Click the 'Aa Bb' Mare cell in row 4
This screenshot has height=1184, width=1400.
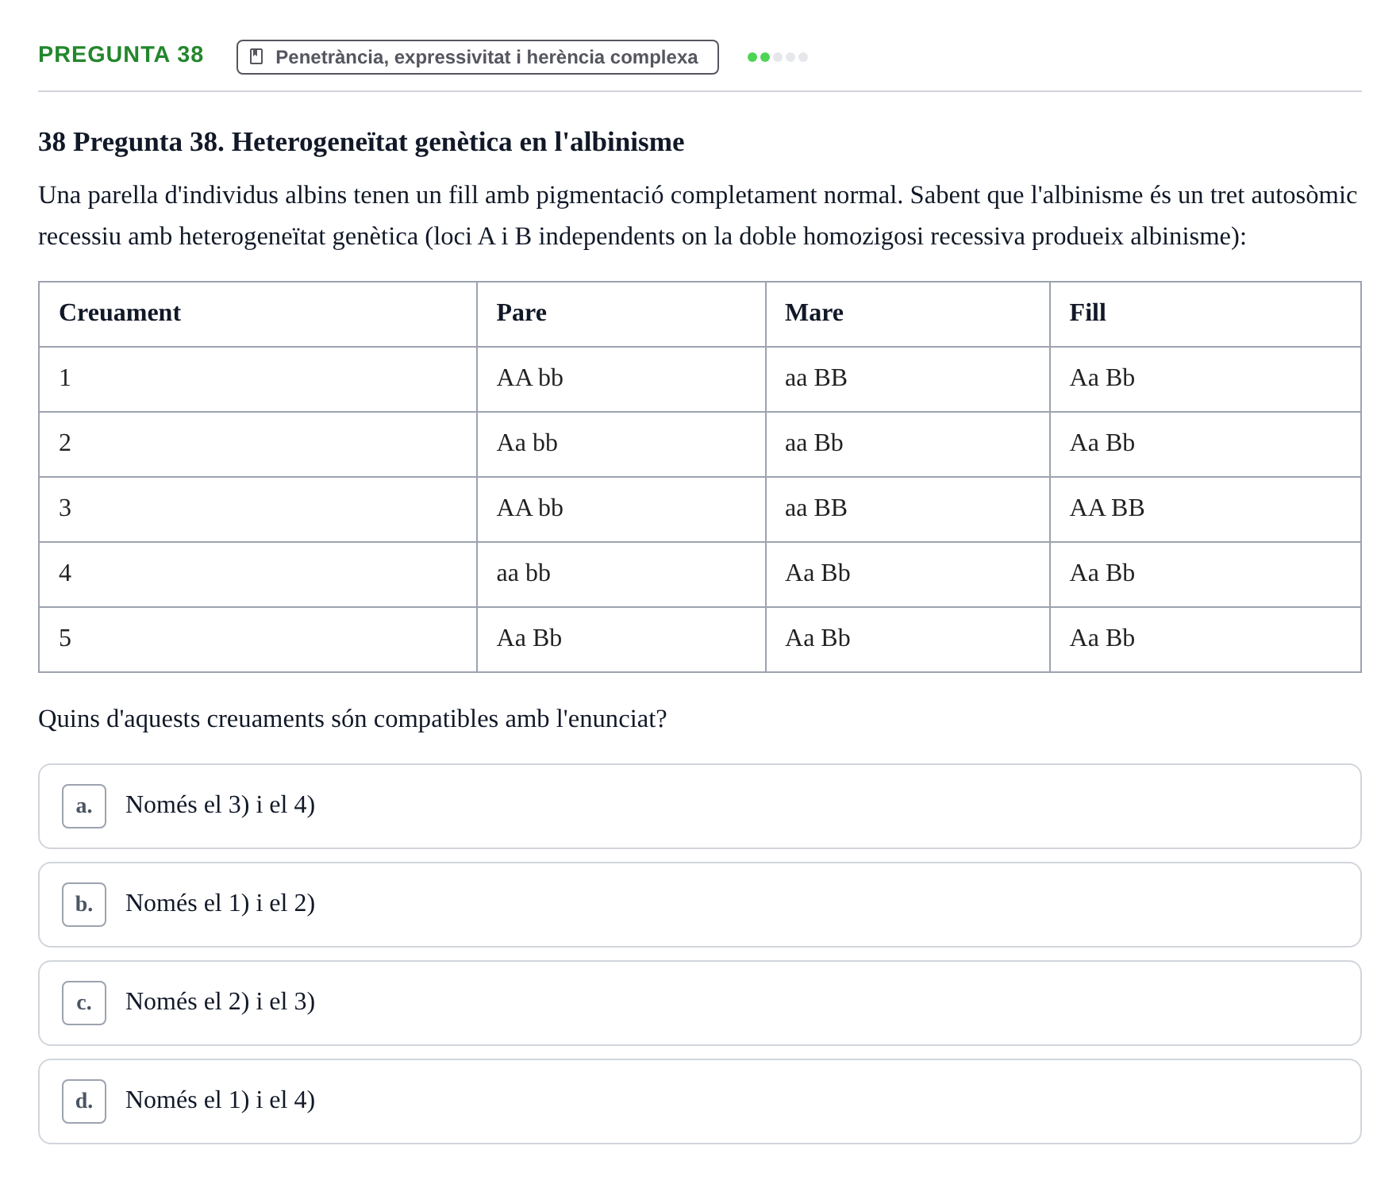(908, 575)
